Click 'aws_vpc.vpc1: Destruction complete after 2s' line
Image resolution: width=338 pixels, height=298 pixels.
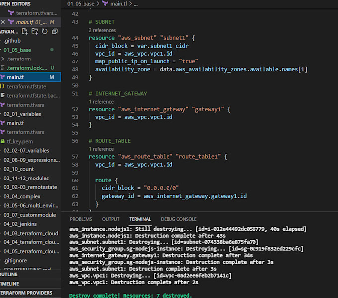click(134, 282)
